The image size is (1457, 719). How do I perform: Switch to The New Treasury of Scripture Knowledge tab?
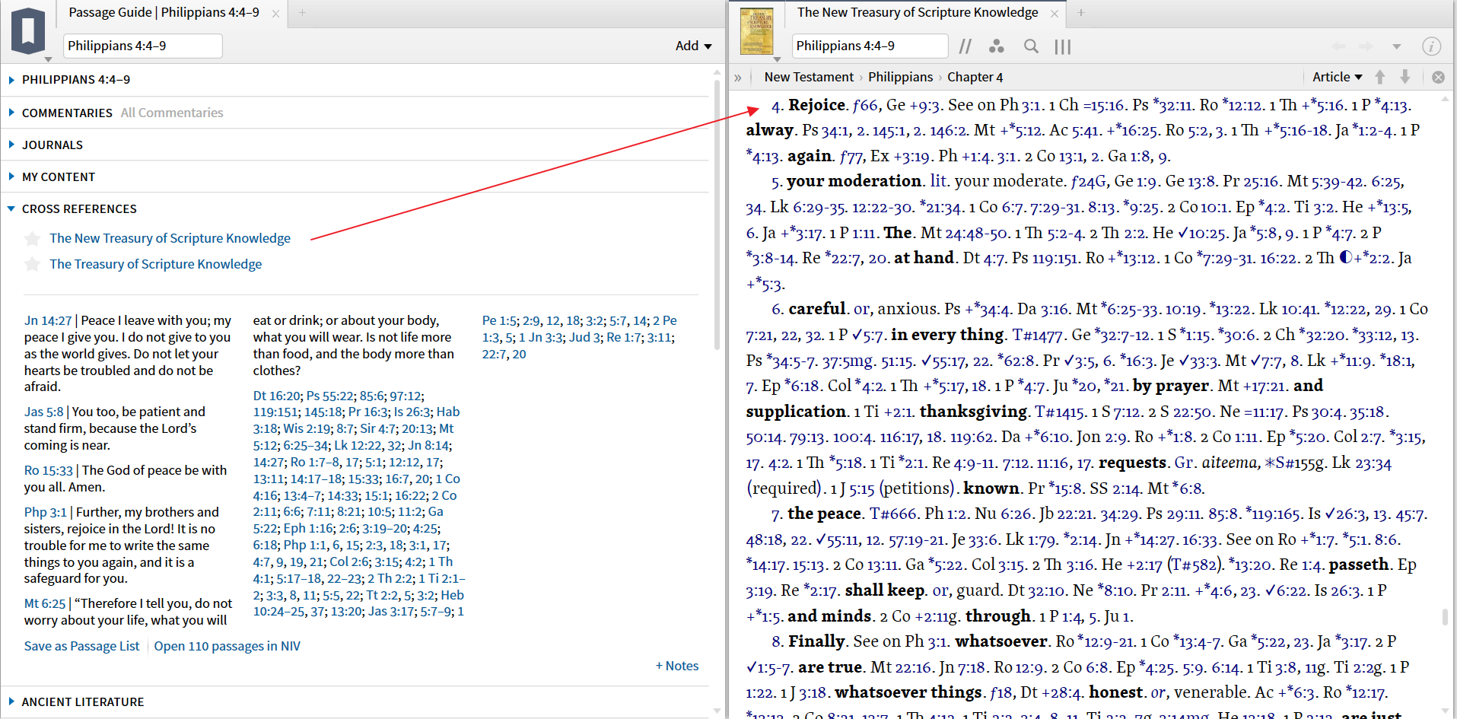point(918,12)
